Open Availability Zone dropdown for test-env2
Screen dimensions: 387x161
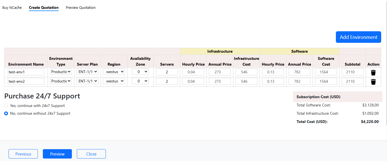140,81
